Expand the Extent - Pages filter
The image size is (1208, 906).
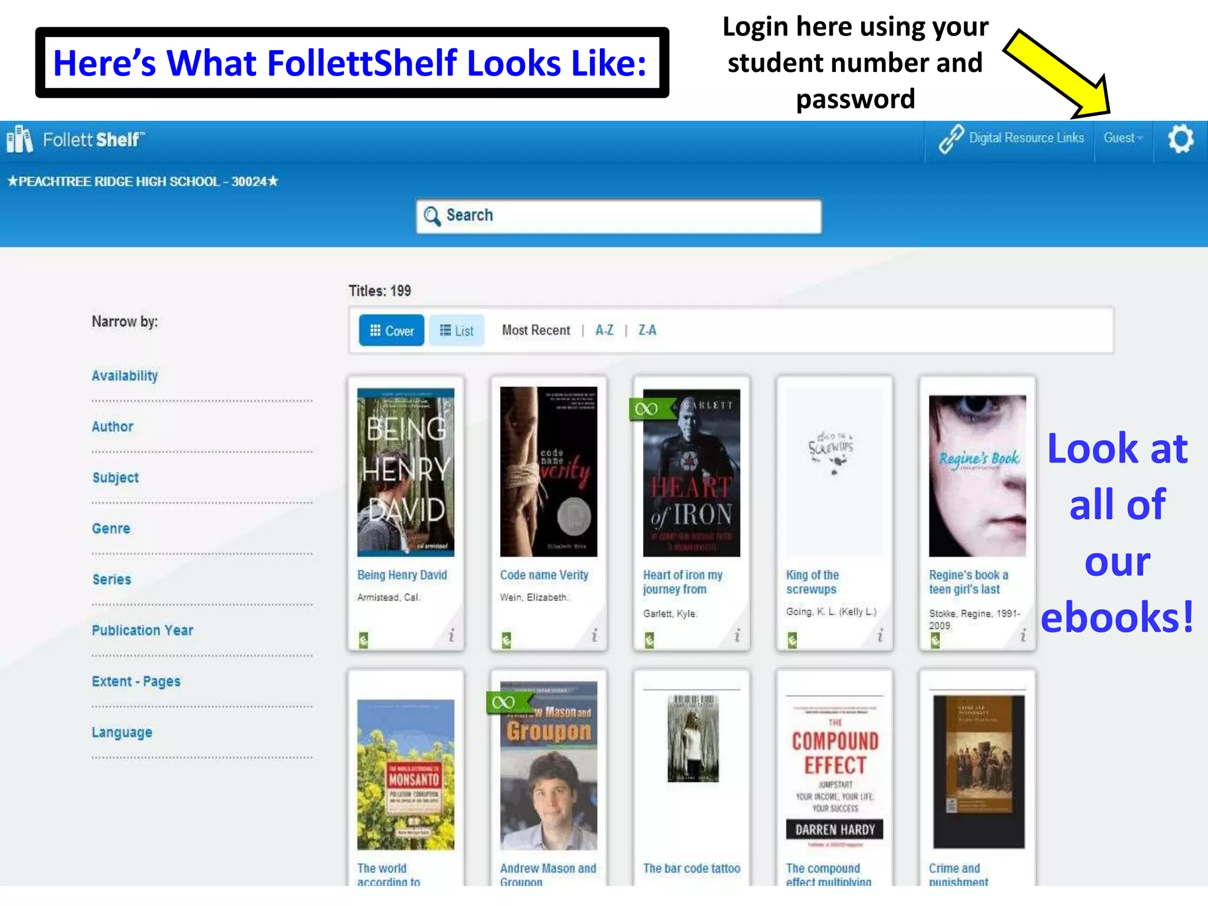136,681
